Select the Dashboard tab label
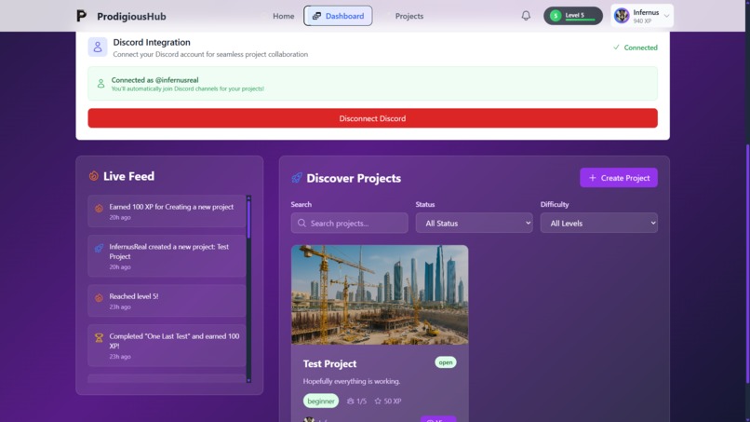This screenshot has height=422, width=750. (344, 16)
